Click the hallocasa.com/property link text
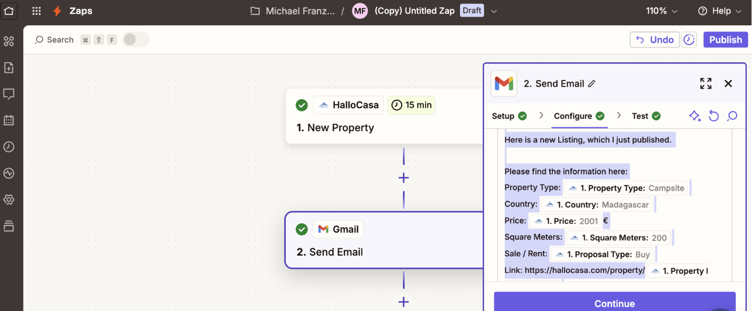 point(585,270)
